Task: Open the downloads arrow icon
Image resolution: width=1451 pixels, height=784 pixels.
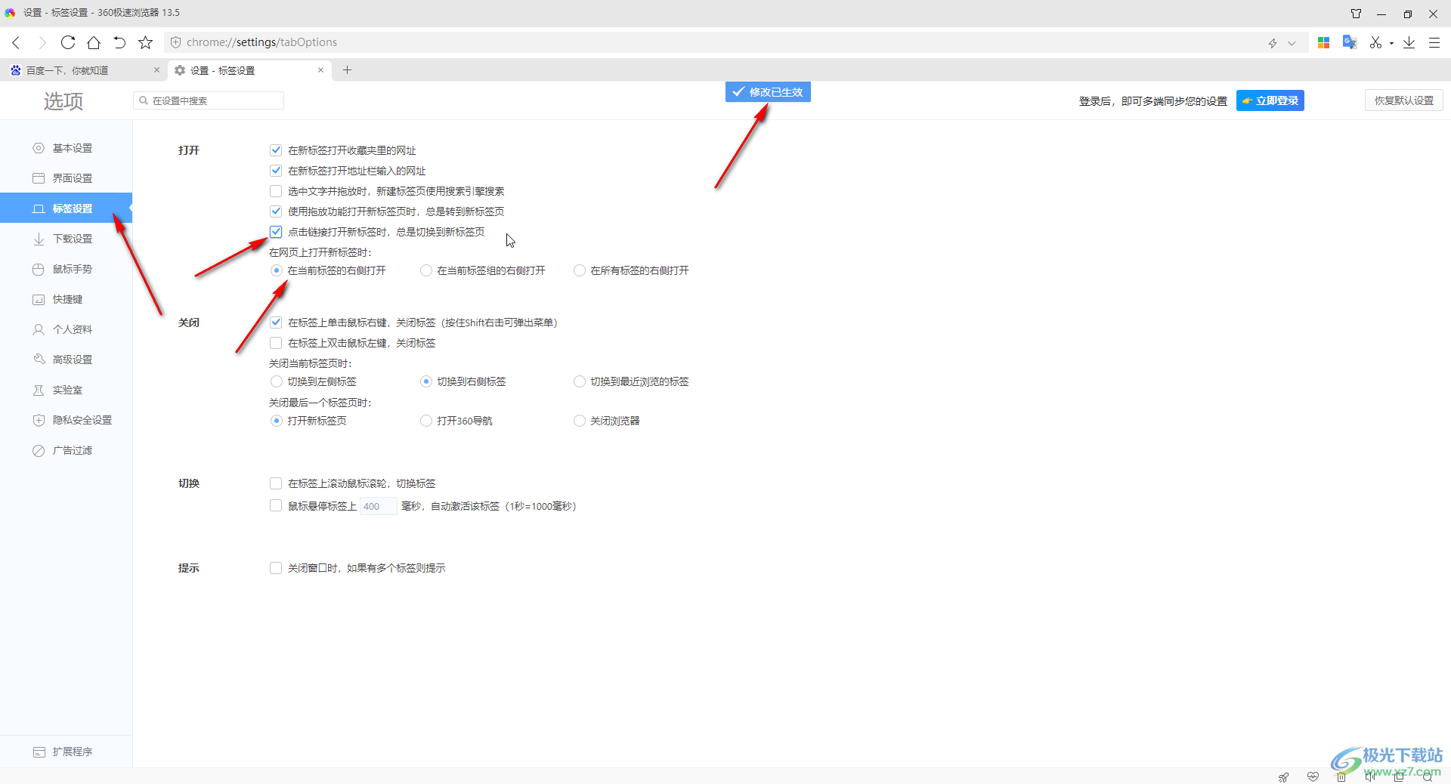Action: pos(1409,42)
